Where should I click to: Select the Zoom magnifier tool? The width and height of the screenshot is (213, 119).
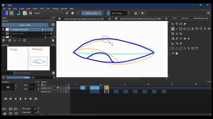click(x=173, y=53)
